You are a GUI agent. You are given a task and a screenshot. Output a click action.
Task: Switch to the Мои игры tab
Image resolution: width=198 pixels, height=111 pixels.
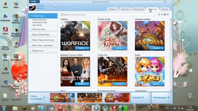coord(125,9)
